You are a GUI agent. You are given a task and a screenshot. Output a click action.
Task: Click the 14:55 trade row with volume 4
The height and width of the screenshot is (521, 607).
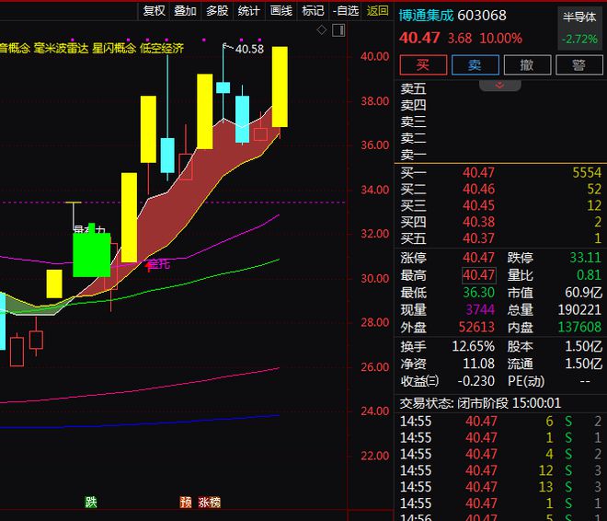(x=500, y=454)
